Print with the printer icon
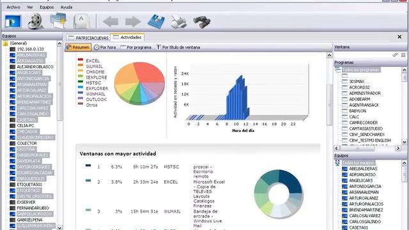The height and width of the screenshot is (230, 409). pos(179,22)
